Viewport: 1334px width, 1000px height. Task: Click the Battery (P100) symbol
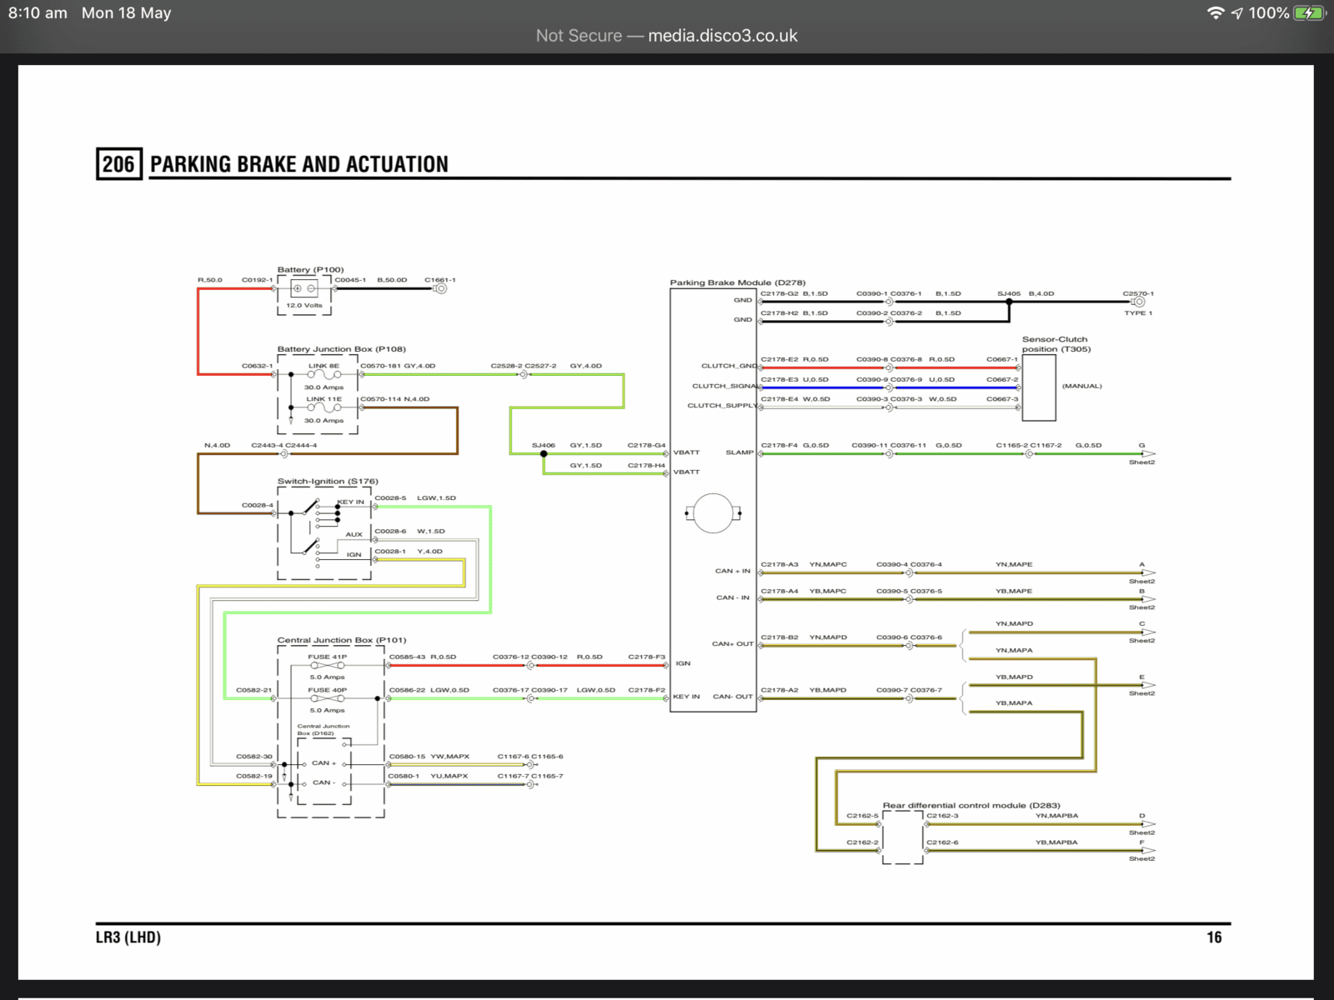304,288
